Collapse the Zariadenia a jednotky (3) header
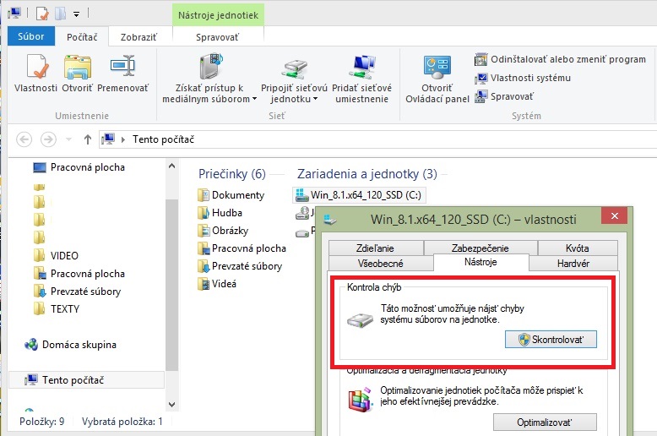The height and width of the screenshot is (436, 657). click(367, 173)
